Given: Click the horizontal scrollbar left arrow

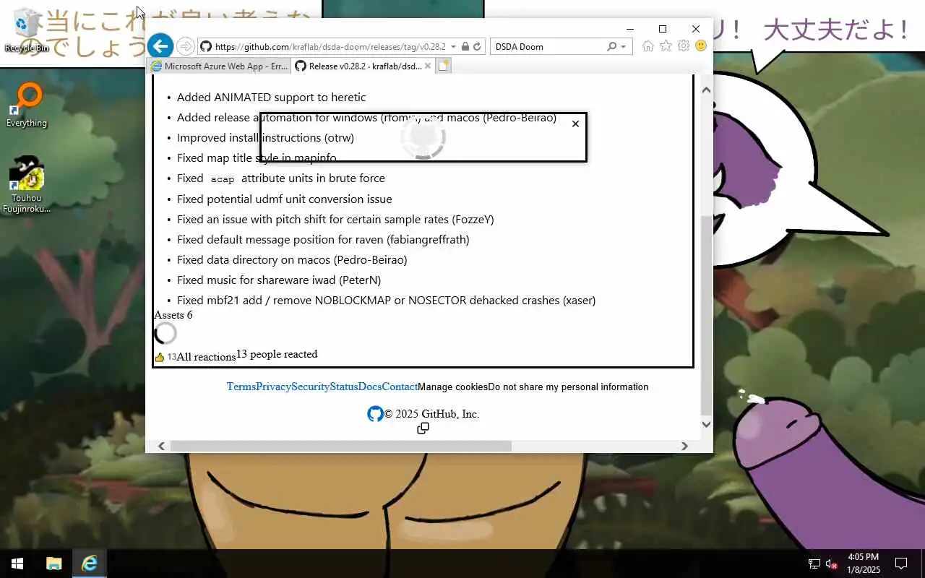Looking at the screenshot, I should [161, 447].
